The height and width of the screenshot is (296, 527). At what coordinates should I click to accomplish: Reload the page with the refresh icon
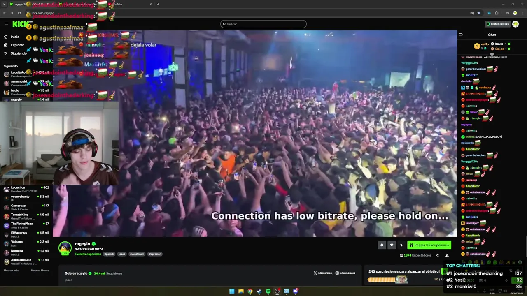(19, 13)
